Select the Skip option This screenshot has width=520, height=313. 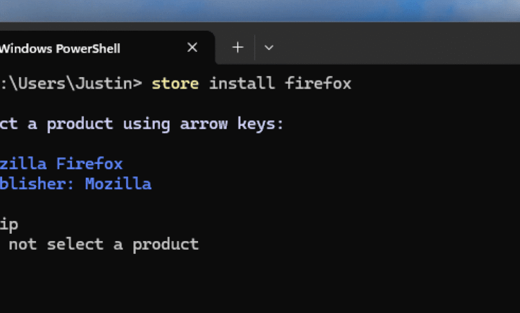(9, 224)
